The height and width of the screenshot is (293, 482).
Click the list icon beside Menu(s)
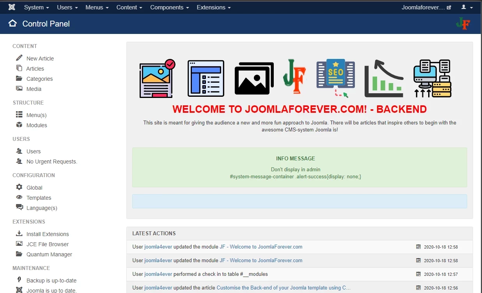(19, 114)
